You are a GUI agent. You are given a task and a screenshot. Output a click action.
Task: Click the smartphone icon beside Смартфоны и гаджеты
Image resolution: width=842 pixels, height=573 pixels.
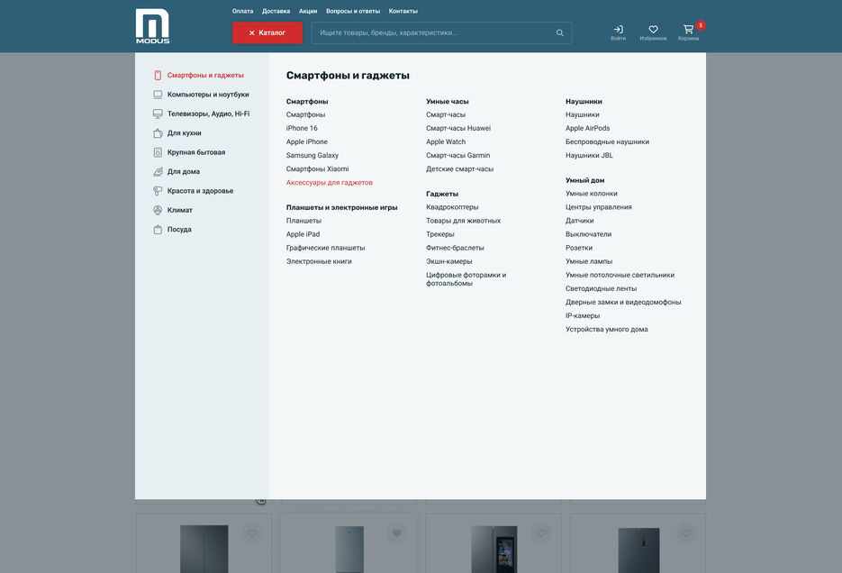point(158,75)
